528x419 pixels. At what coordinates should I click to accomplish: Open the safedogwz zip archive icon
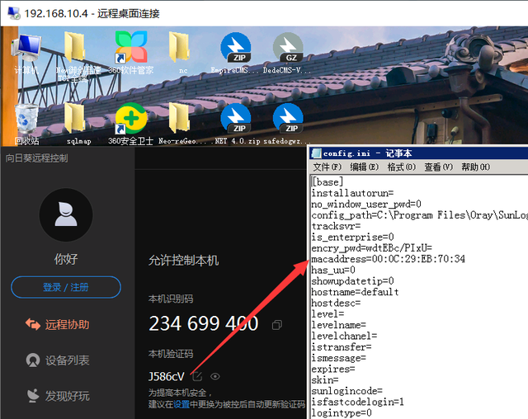(x=288, y=124)
